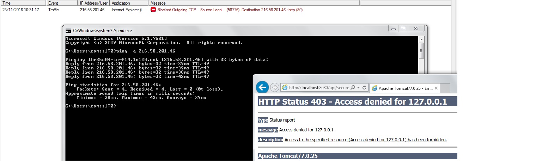Sort log by the Event column header
This screenshot has width=542, height=161.
pyautogui.click(x=62, y=3)
